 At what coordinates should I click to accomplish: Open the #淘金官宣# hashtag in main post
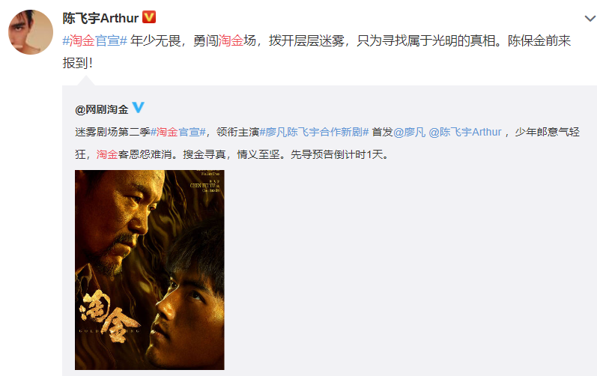(x=95, y=40)
